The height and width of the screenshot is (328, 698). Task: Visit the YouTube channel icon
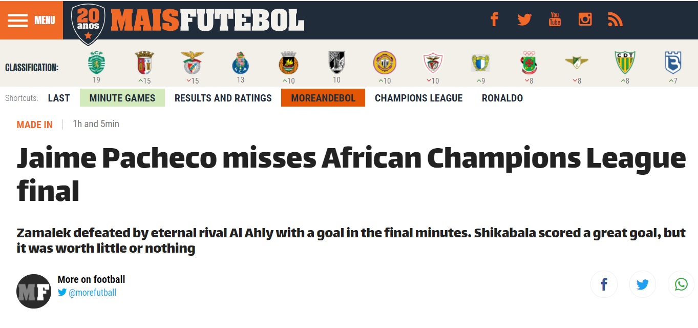tap(555, 19)
